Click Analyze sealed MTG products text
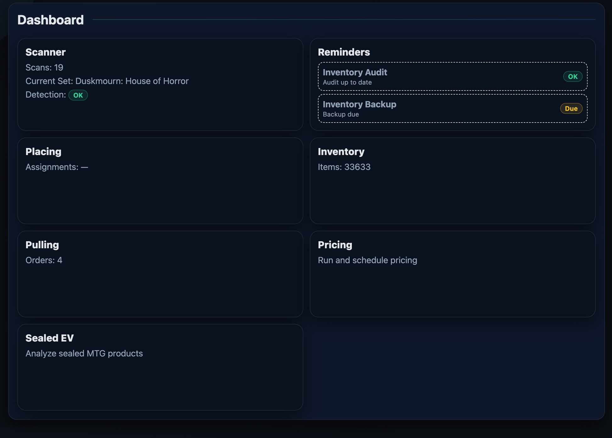The height and width of the screenshot is (438, 612). point(84,353)
